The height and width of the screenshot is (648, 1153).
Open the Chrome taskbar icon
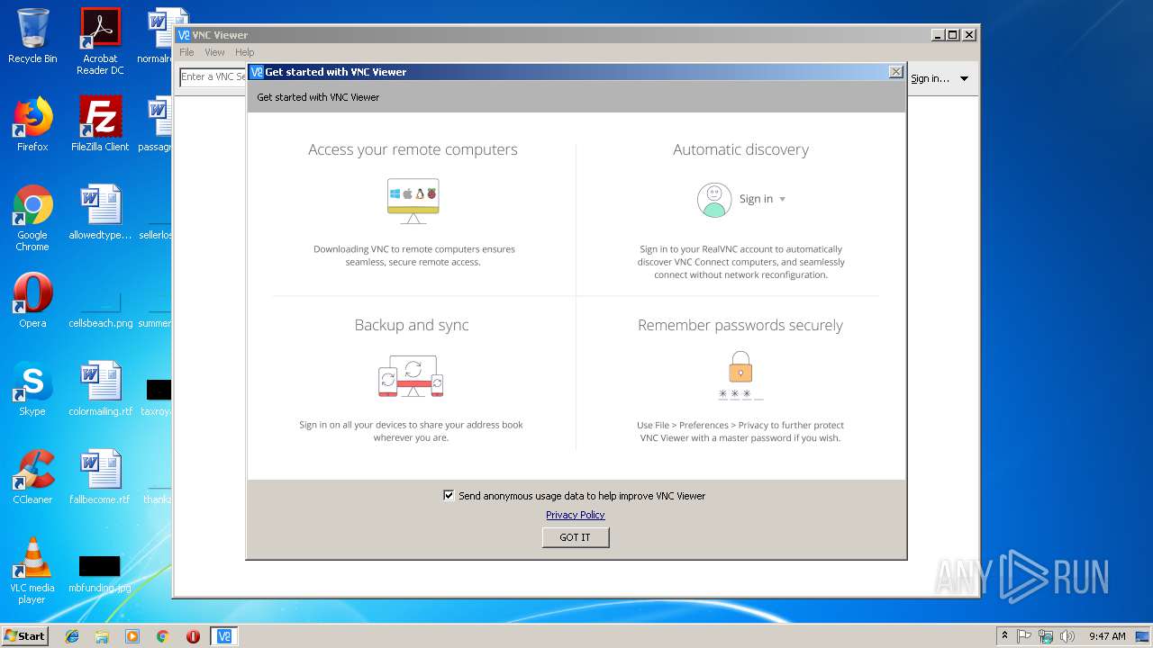click(163, 636)
